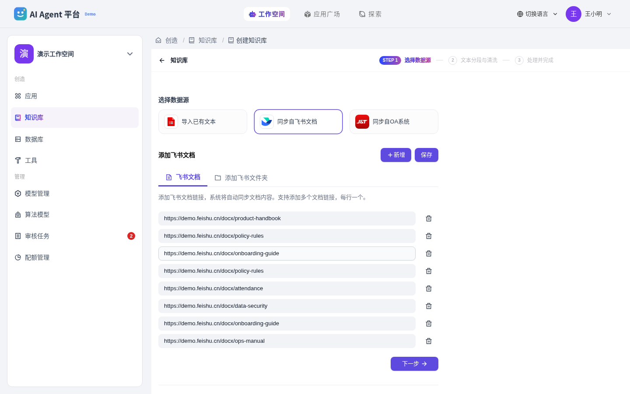This screenshot has width=630, height=394.
Task: Click the 文本分段与清洗 step 2
Action: (473, 60)
